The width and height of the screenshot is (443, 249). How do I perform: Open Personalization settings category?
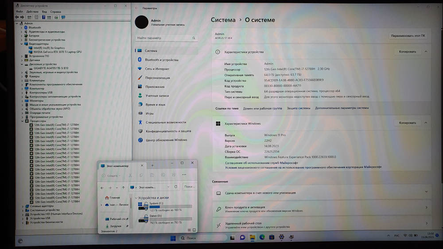[158, 78]
